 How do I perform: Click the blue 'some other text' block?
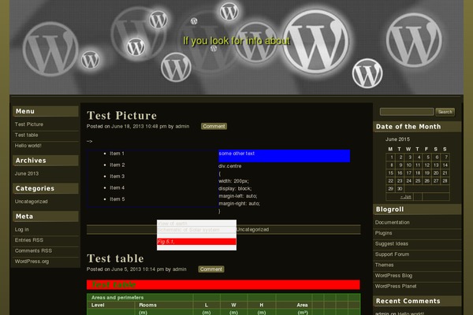(x=284, y=156)
